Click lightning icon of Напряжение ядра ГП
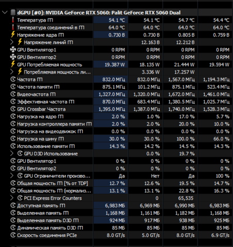Viewport: 233px width, 247px height. pyautogui.click(x=13, y=34)
